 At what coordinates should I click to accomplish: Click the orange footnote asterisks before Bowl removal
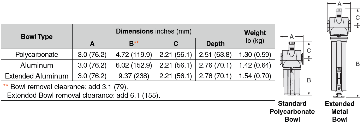(x=6, y=86)
